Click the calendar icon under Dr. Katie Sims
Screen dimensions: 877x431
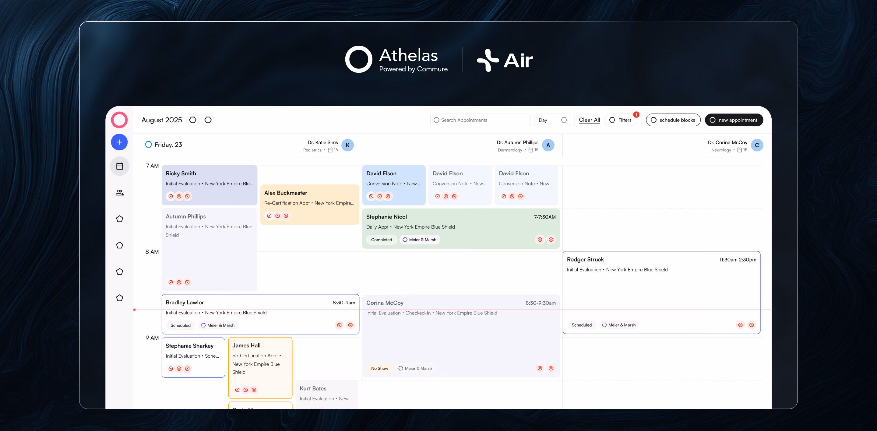pyautogui.click(x=330, y=150)
